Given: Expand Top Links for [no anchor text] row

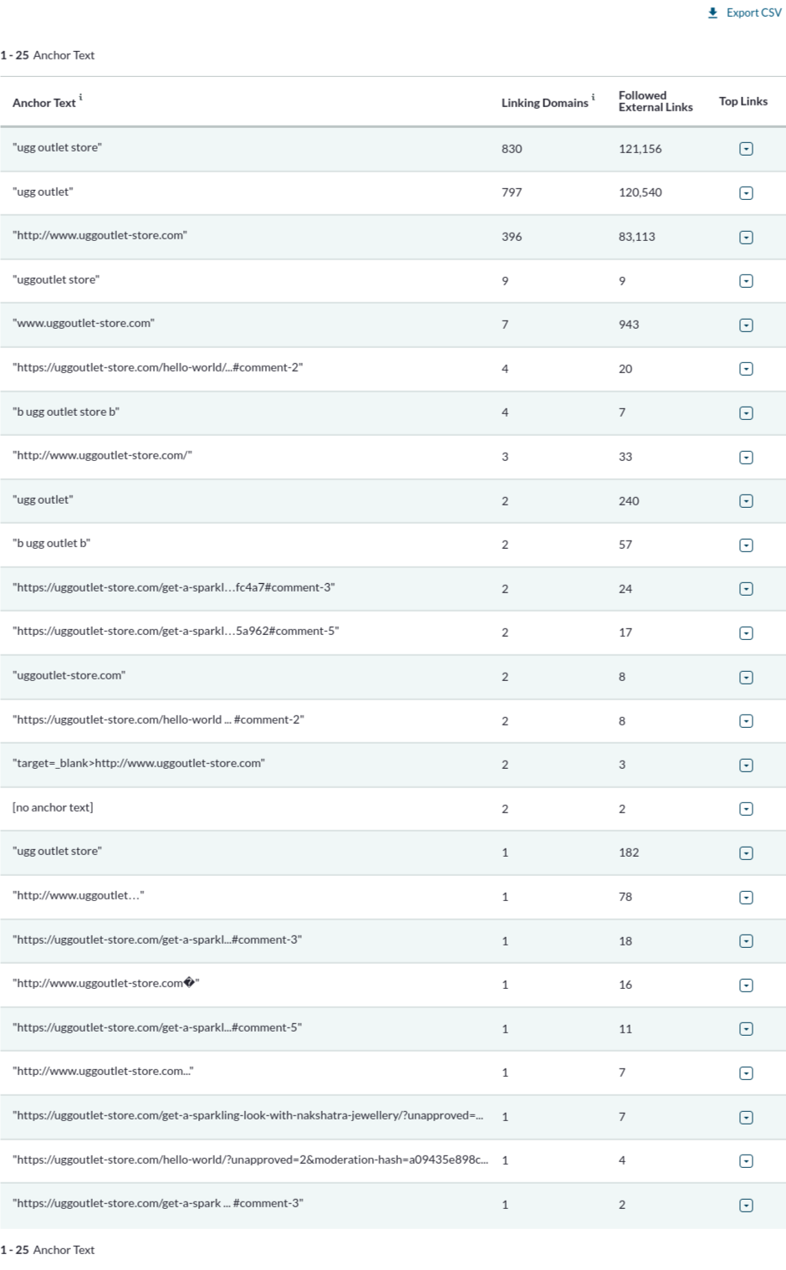Looking at the screenshot, I should (x=746, y=809).
